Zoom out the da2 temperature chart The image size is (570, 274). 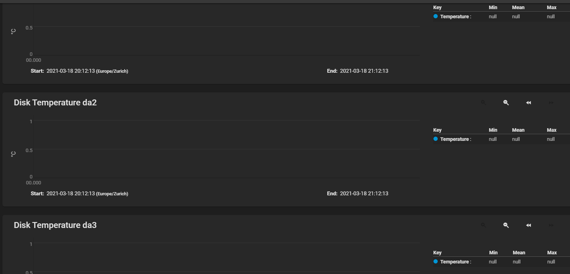506,103
